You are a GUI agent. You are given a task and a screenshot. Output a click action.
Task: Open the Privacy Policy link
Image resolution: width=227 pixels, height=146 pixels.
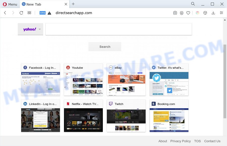coord(180,141)
